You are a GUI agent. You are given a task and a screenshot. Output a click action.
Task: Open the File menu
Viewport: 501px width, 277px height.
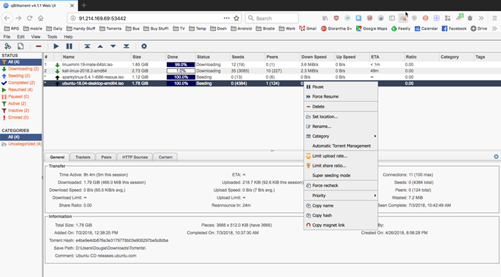coord(7,37)
